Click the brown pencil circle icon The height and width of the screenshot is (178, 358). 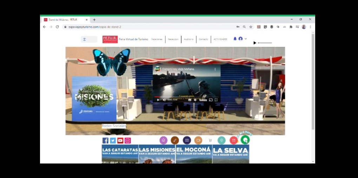(x=175, y=140)
